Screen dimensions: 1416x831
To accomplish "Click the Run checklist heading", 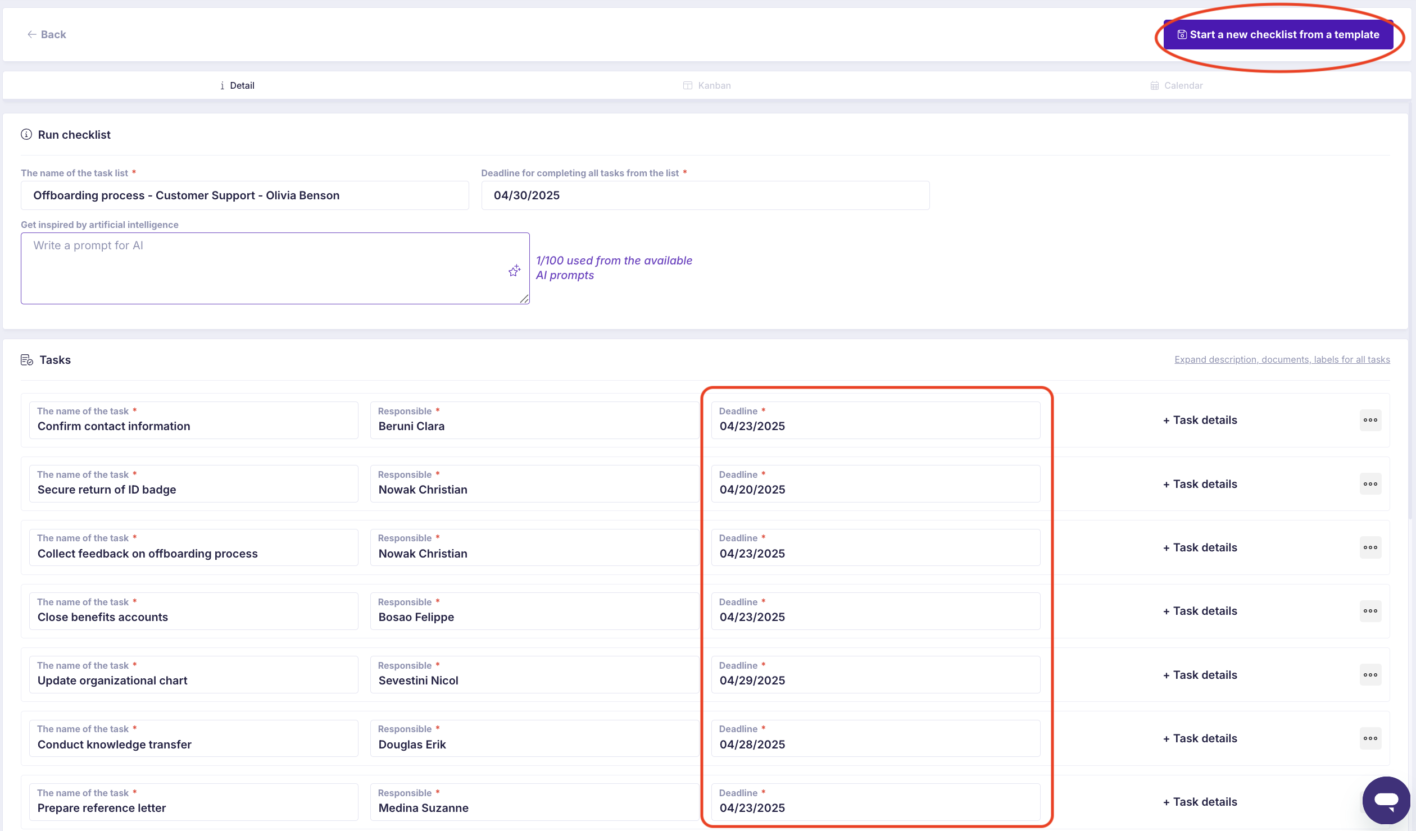I will [74, 135].
